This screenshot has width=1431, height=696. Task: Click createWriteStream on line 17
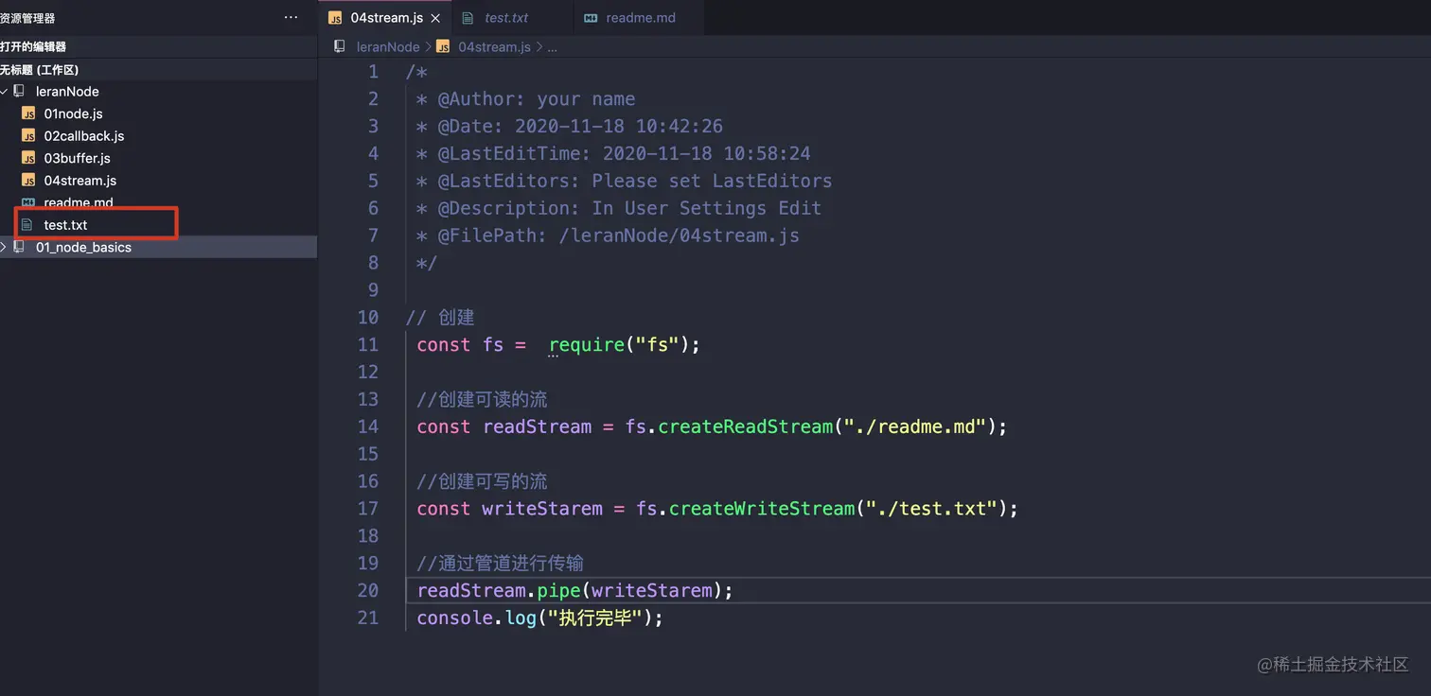click(762, 509)
